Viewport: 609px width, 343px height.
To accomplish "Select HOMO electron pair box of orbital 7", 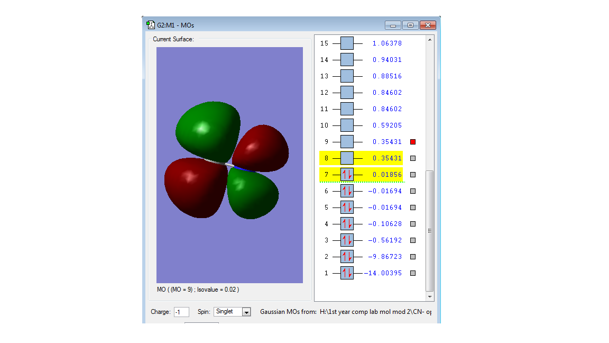I will click(347, 175).
